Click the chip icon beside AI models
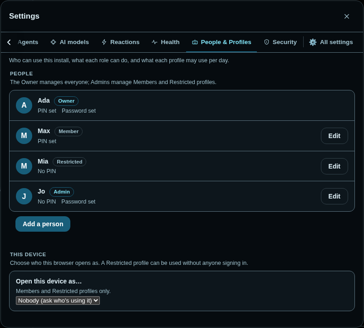This screenshot has height=328, width=364. [53, 42]
